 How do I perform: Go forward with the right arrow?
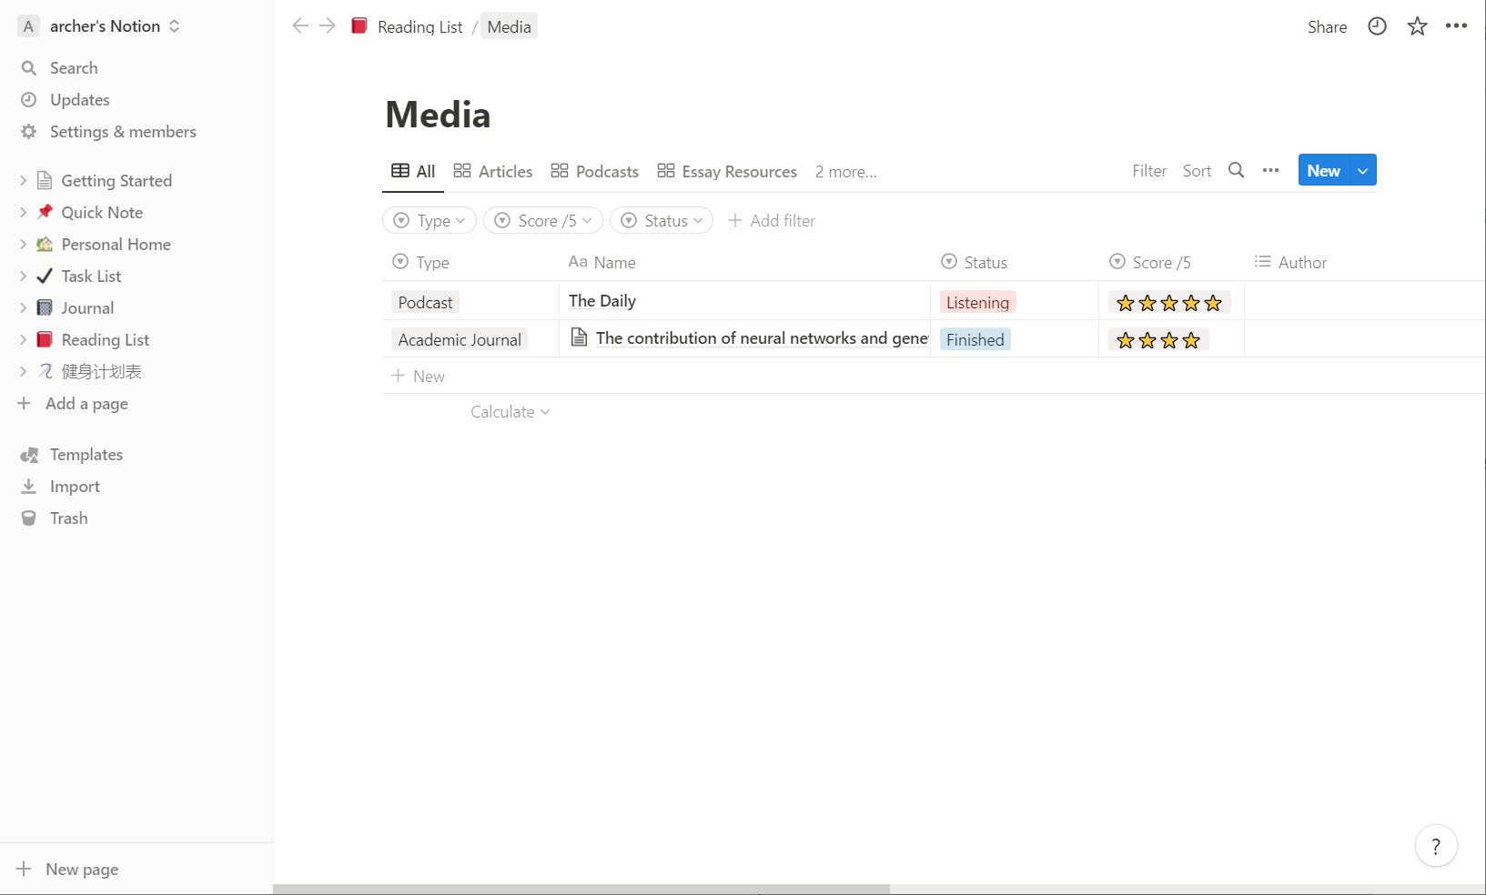[x=328, y=25]
